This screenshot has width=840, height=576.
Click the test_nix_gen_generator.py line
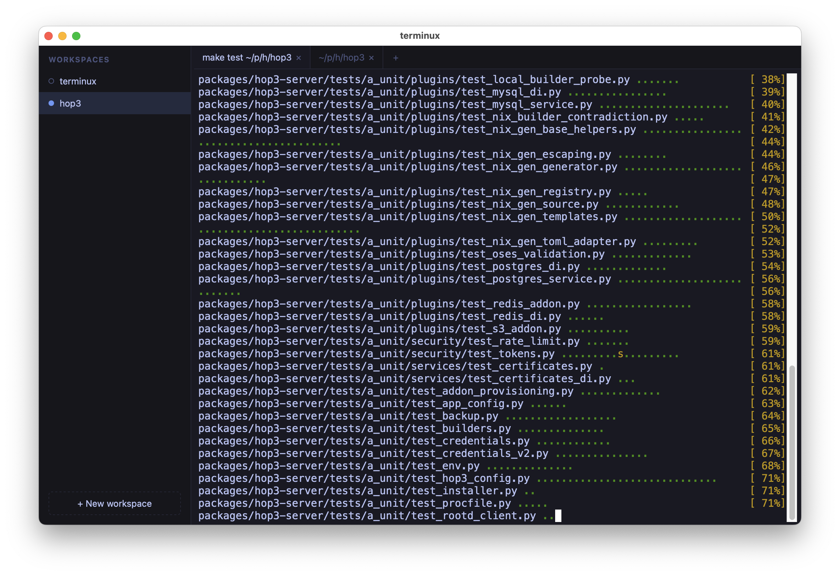coord(492,167)
